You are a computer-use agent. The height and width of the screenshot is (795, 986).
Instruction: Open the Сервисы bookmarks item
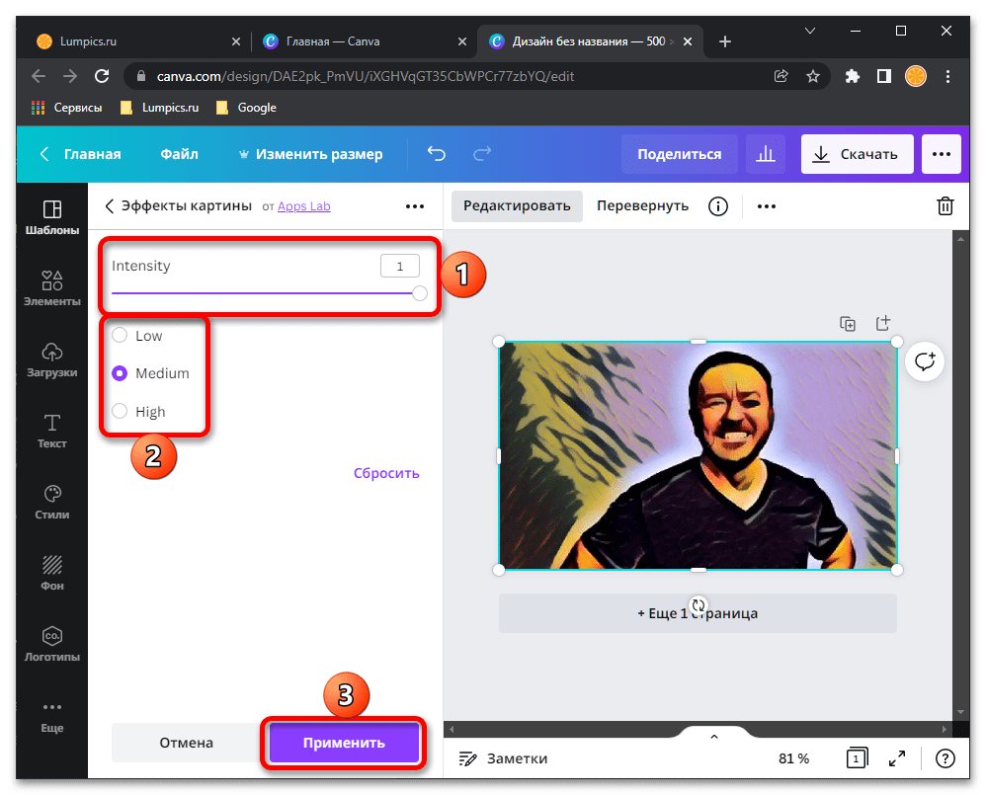66,108
